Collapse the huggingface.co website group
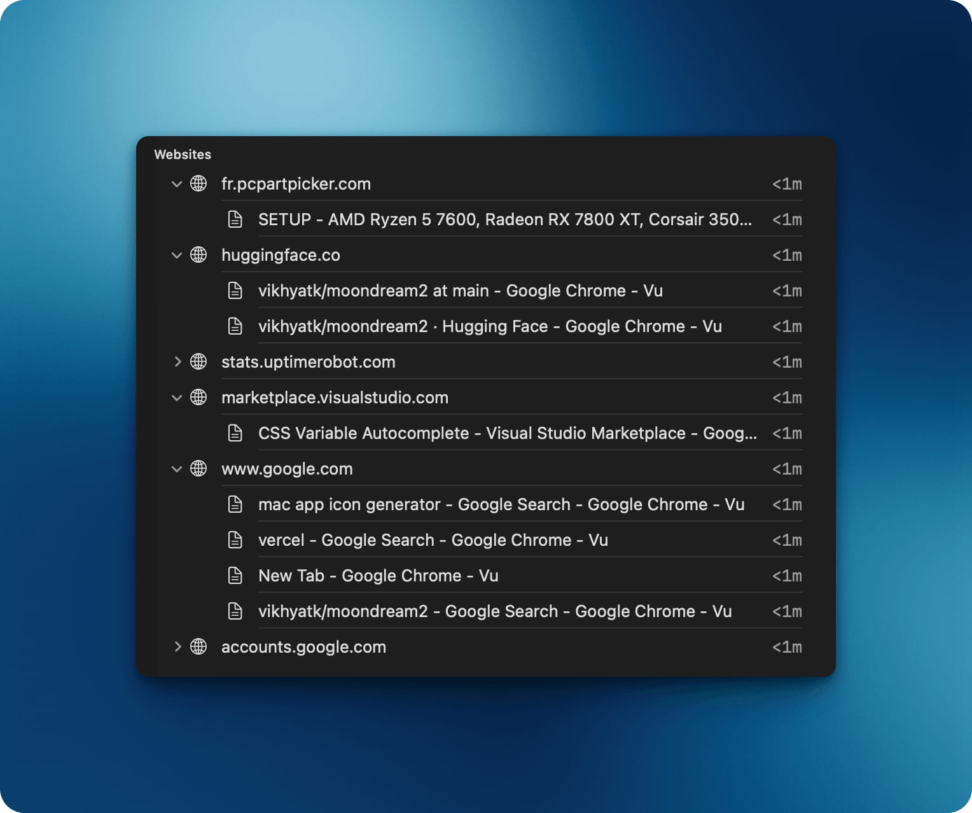This screenshot has height=813, width=972. (x=177, y=255)
